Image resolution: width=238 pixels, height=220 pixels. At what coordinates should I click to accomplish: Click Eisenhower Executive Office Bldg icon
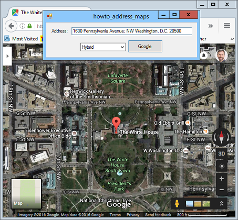coord(75,133)
